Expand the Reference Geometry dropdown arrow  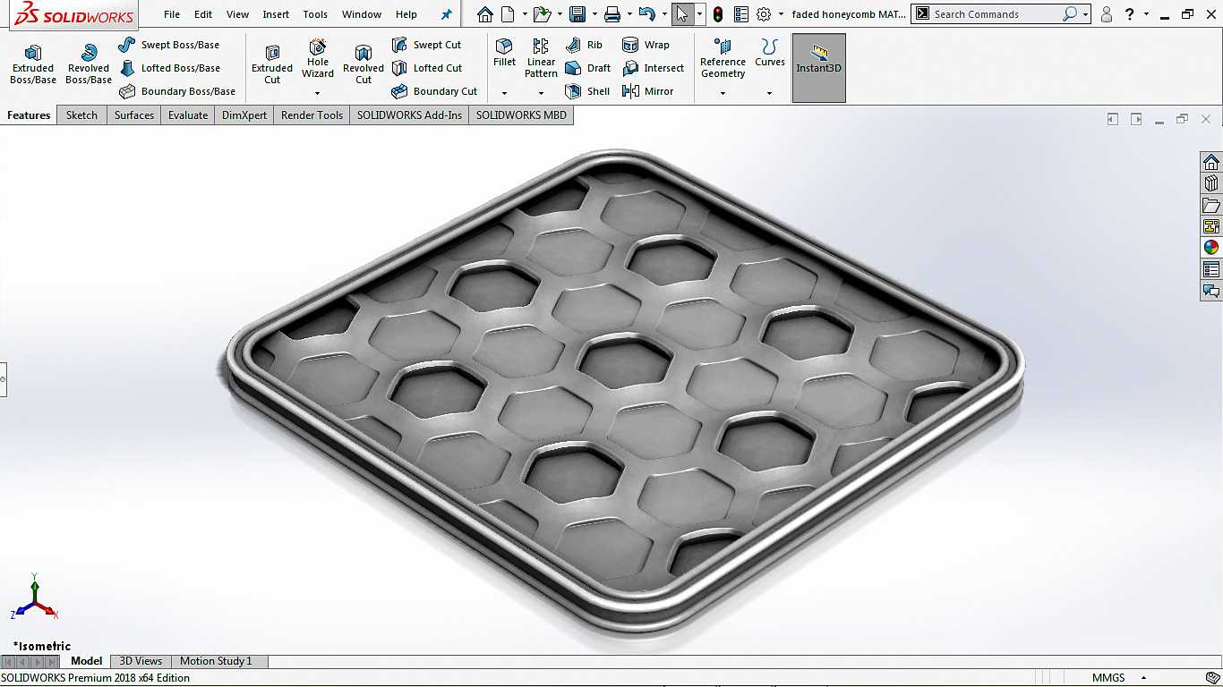point(723,93)
